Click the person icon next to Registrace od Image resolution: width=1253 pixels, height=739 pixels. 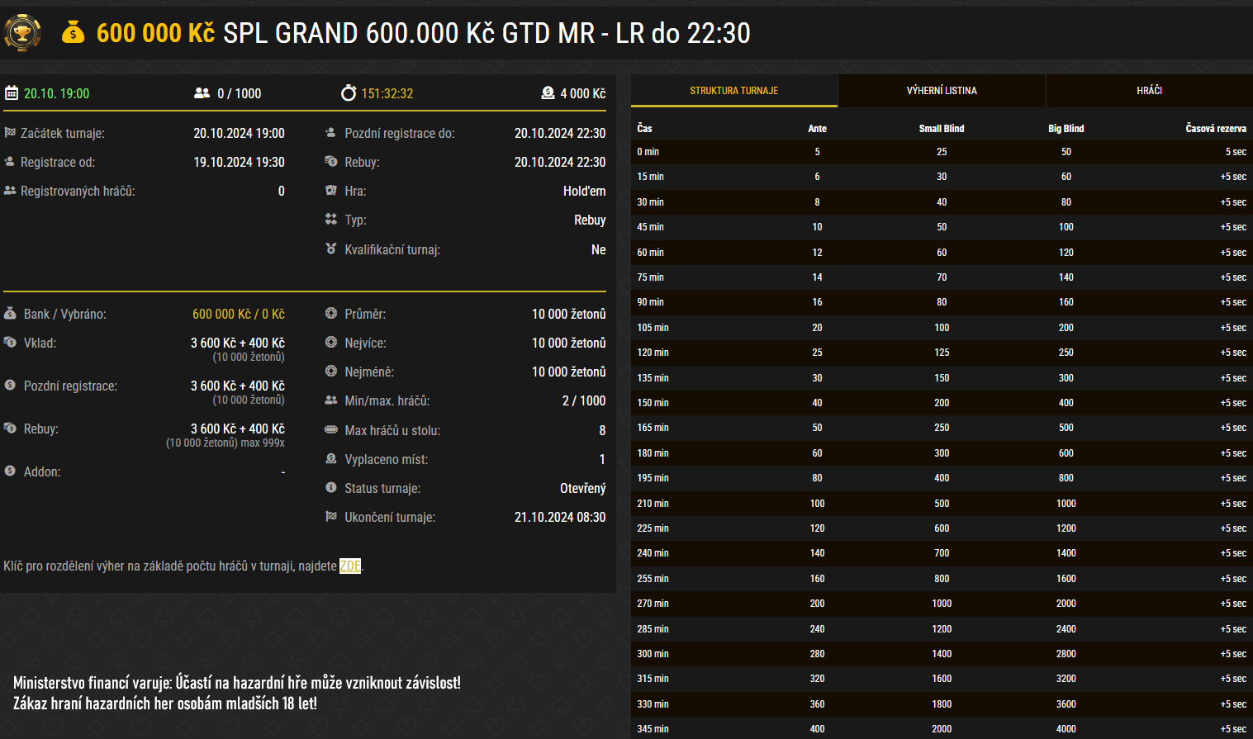coord(10,162)
